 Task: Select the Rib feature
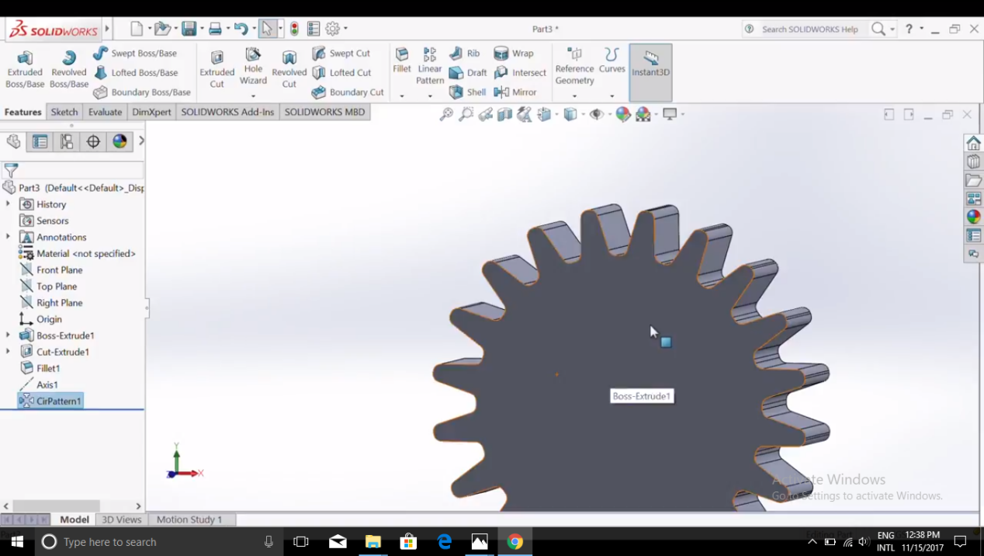[x=465, y=54]
